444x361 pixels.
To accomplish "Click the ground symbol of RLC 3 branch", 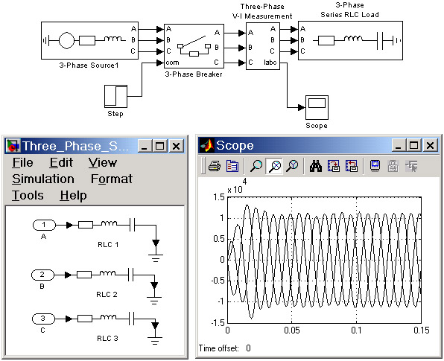I will (x=155, y=341).
